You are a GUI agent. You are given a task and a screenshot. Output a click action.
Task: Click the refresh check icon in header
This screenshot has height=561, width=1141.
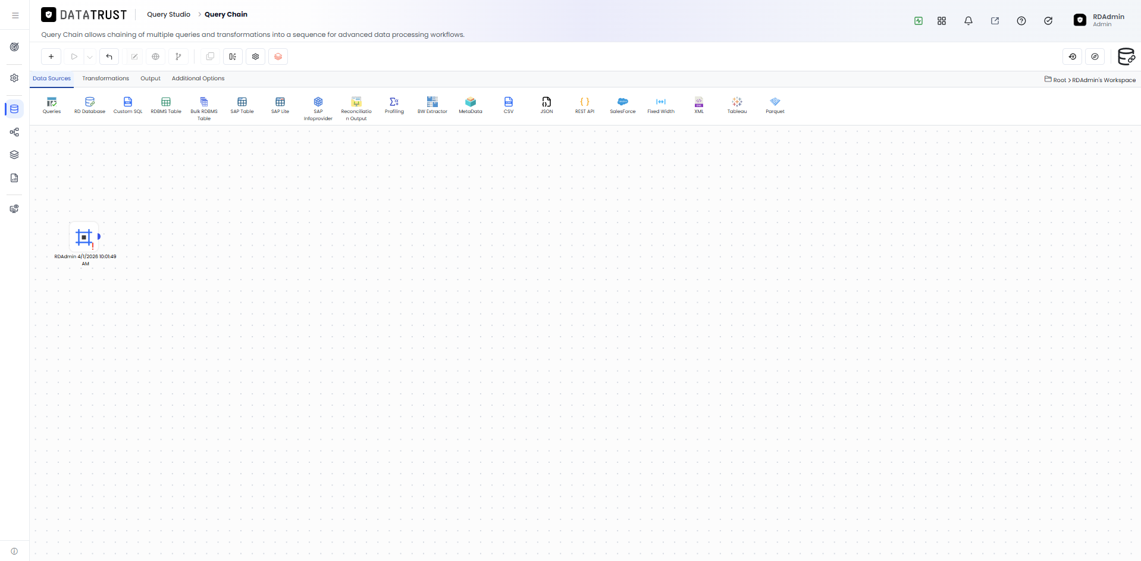pos(1048,21)
